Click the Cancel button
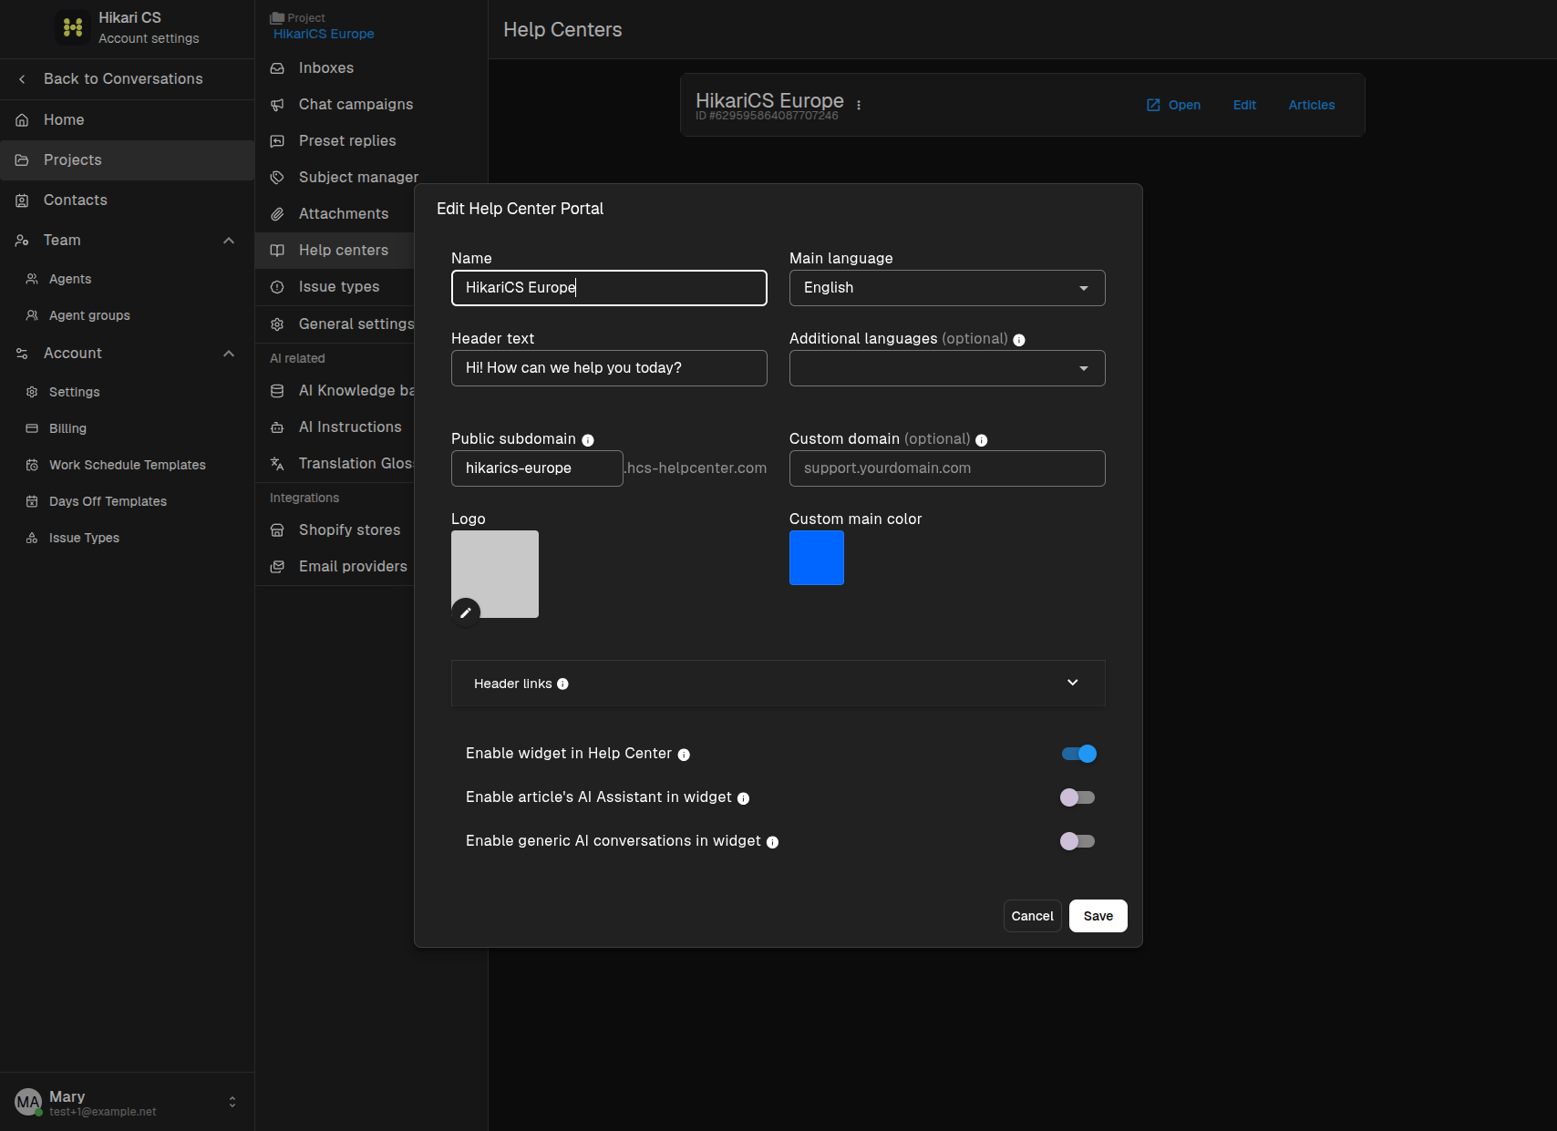 click(x=1033, y=916)
